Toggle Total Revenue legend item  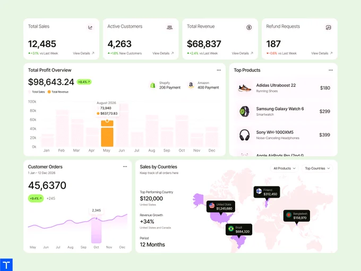[58, 92]
